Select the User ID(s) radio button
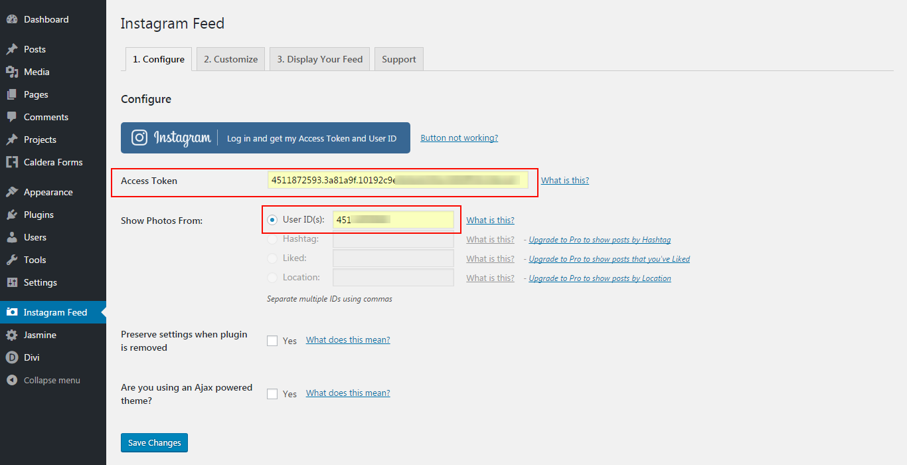Viewport: 907px width, 465px height. point(272,220)
